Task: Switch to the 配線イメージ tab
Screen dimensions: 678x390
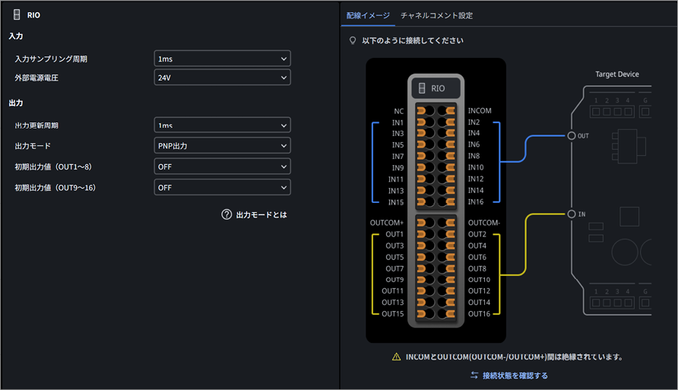Action: click(x=368, y=15)
